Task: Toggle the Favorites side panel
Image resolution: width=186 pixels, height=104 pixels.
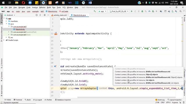Action: pyautogui.click(x=1, y=76)
